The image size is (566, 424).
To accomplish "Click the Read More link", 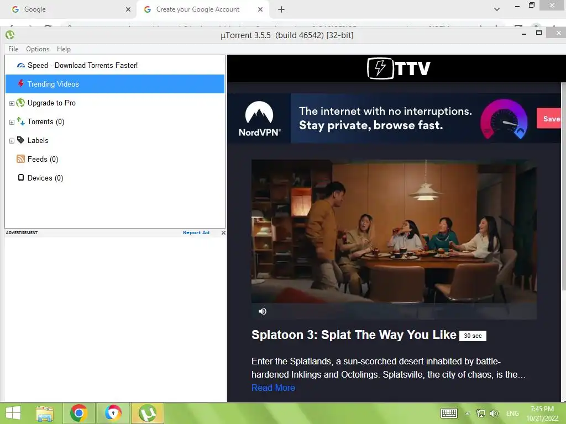I will tap(273, 388).
